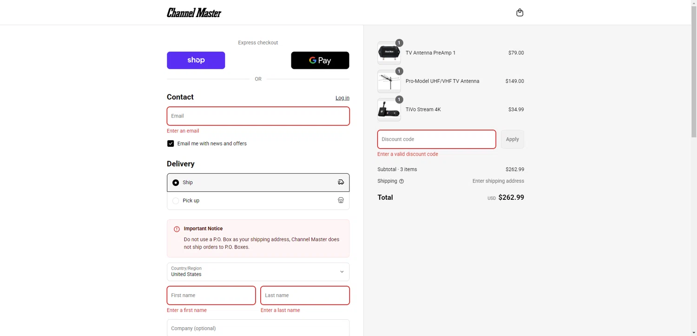The width and height of the screenshot is (697, 336).
Task: Focus the Email input field
Action: point(258,116)
